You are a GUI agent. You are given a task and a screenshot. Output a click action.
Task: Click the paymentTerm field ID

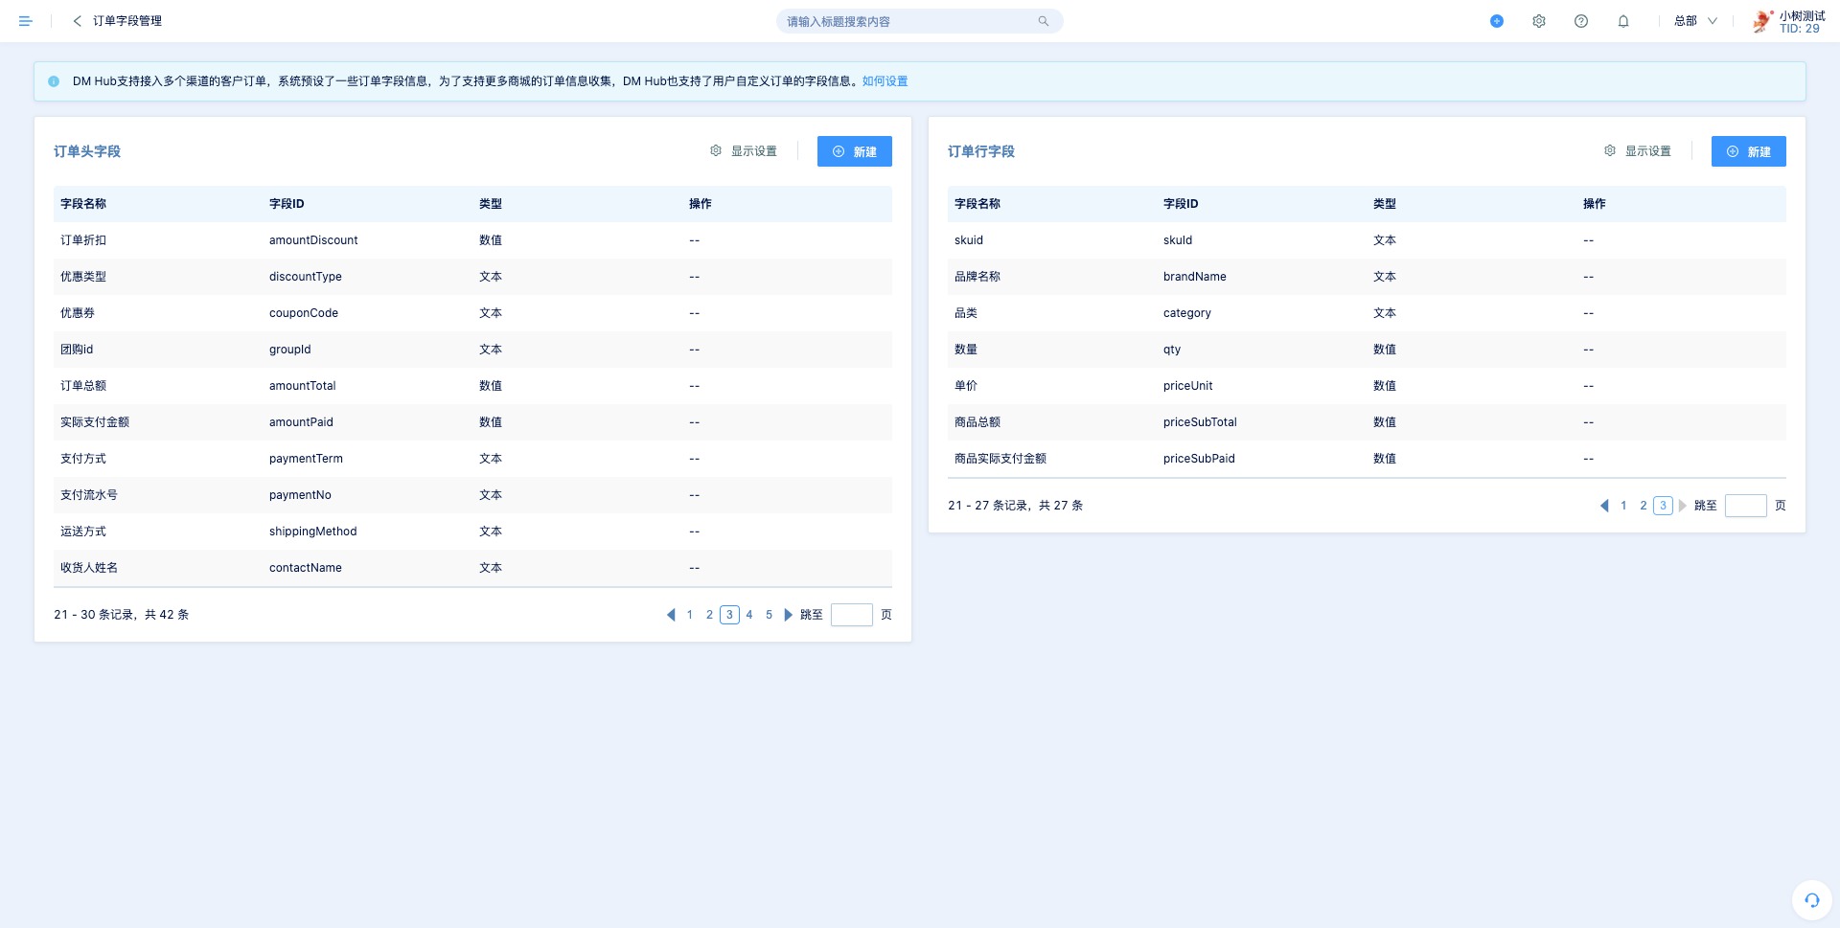pos(306,459)
